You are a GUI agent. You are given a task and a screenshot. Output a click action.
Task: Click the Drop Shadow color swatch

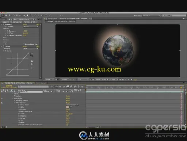(67, 107)
